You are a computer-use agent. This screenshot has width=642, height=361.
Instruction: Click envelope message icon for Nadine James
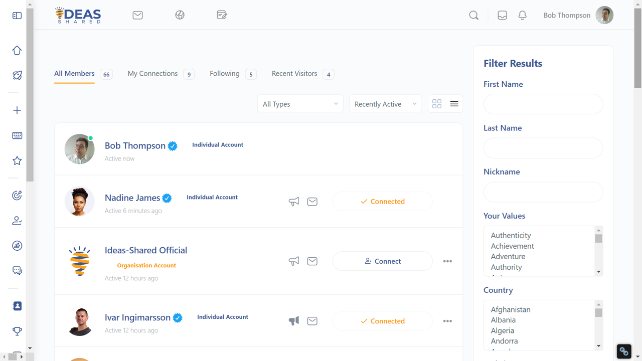point(312,202)
